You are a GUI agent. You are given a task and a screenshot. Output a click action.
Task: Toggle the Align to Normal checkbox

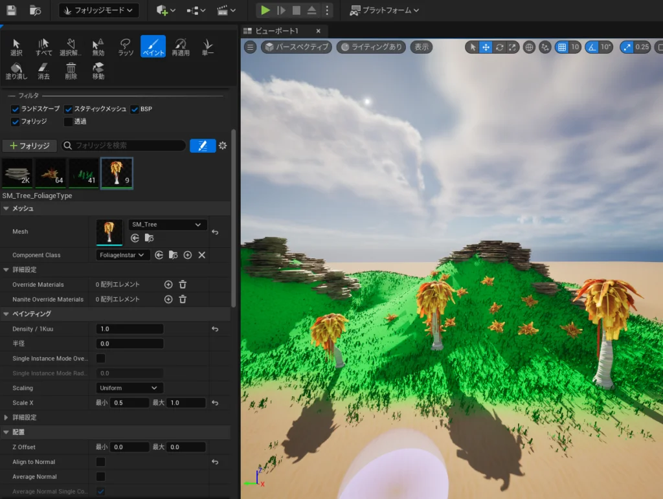101,462
